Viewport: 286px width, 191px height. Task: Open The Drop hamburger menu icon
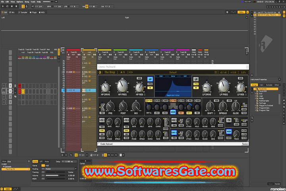pyautogui.click(x=216, y=72)
